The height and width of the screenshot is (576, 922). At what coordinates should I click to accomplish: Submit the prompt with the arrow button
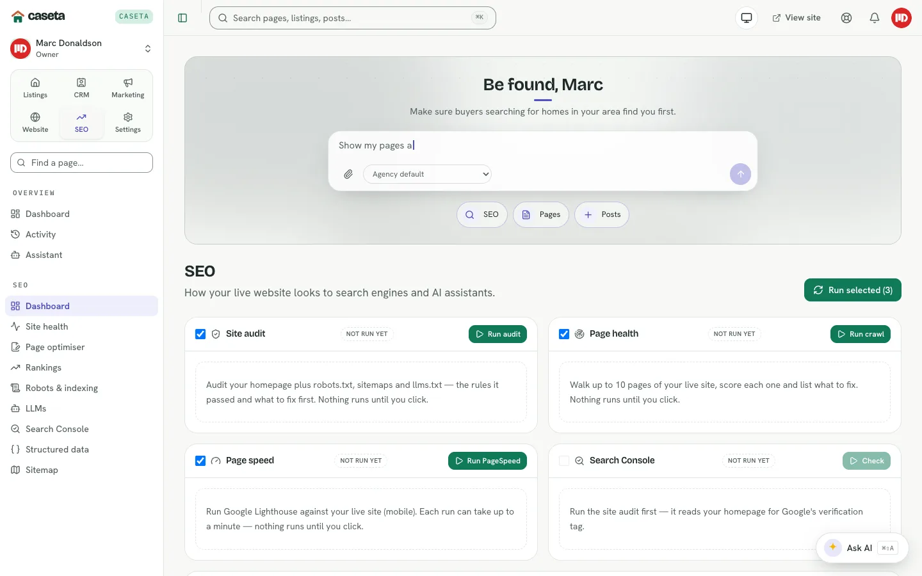tap(740, 174)
